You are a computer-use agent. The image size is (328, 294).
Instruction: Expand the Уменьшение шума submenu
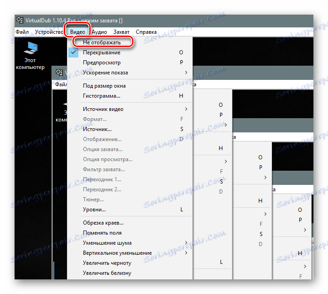pos(130,243)
